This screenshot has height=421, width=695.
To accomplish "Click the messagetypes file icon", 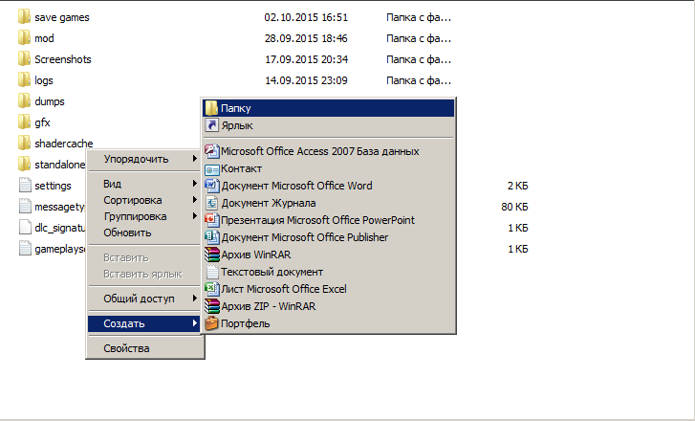I will pyautogui.click(x=25, y=207).
